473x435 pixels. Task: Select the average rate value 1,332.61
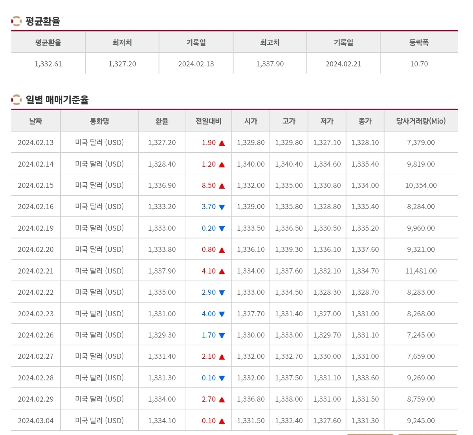tap(48, 64)
